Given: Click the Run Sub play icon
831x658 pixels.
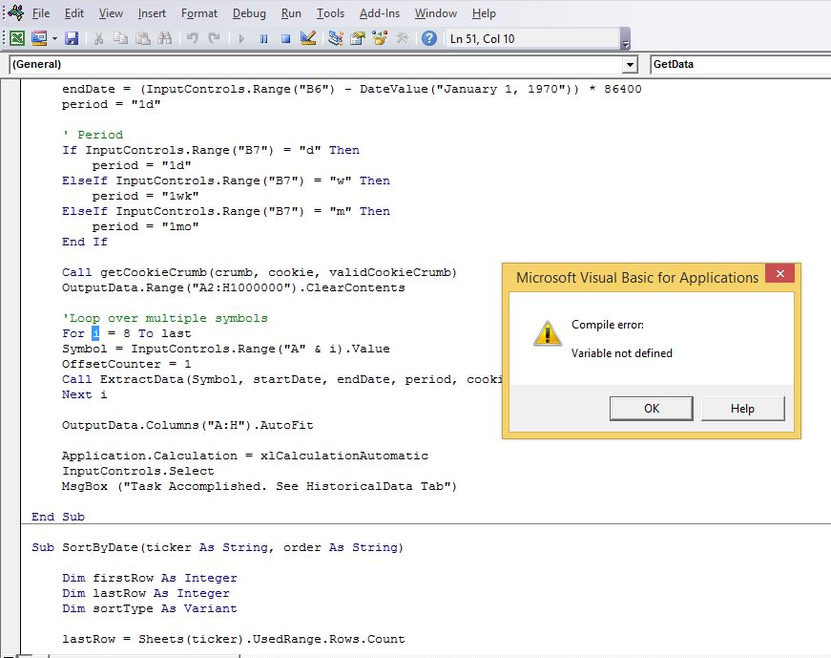Looking at the screenshot, I should coord(241,38).
